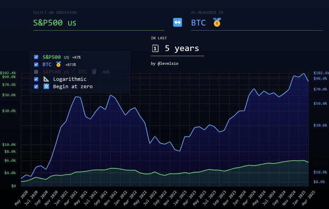Screen dimensions: 329x209
Task: Open the S&P500 us indicator selector
Action: click(99, 23)
